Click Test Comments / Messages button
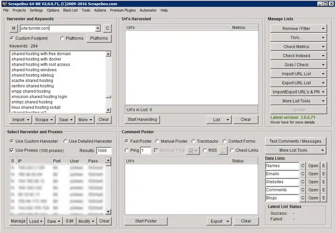This screenshot has width=335, height=233. [x=295, y=142]
